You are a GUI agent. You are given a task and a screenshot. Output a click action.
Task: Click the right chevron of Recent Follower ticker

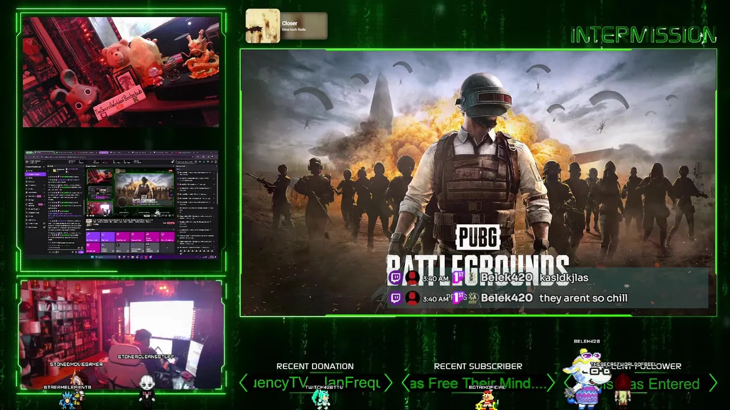coord(713,383)
